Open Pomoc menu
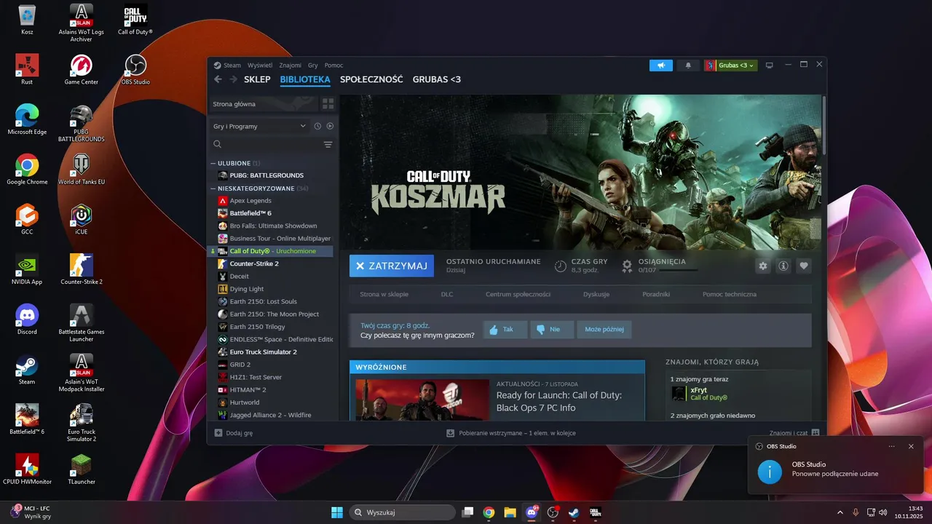This screenshot has width=932, height=524. (333, 65)
